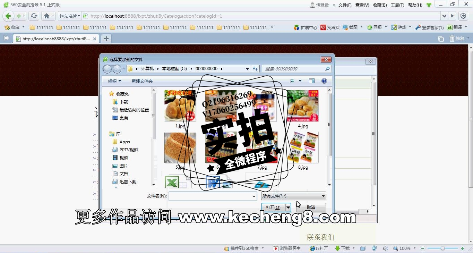Click 计算机 in the dialog path breadcrumb
Screen dimensions: 473x253
pos(147,69)
